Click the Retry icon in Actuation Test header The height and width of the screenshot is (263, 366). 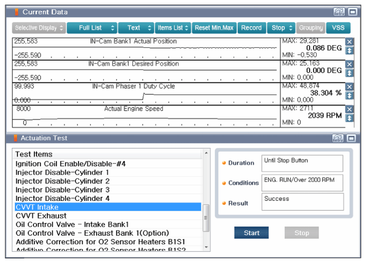coord(339,138)
